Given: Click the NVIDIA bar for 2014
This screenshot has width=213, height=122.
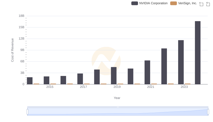Looking at the screenshot, I should pyautogui.click(x=30, y=81).
